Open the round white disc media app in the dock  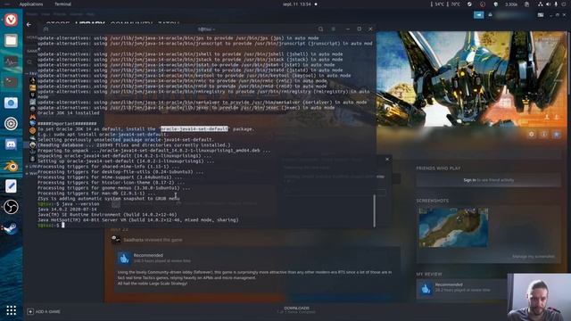pos(11,124)
